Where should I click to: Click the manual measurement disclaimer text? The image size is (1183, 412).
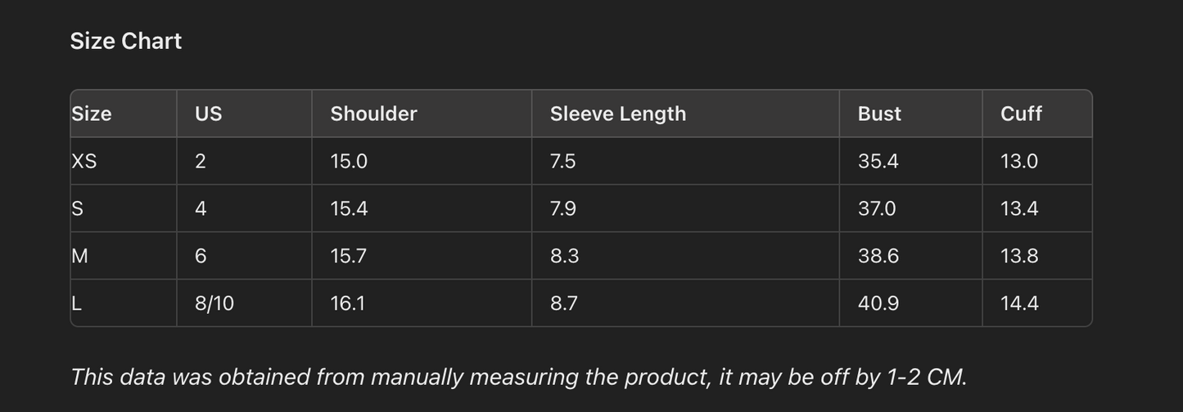click(518, 377)
